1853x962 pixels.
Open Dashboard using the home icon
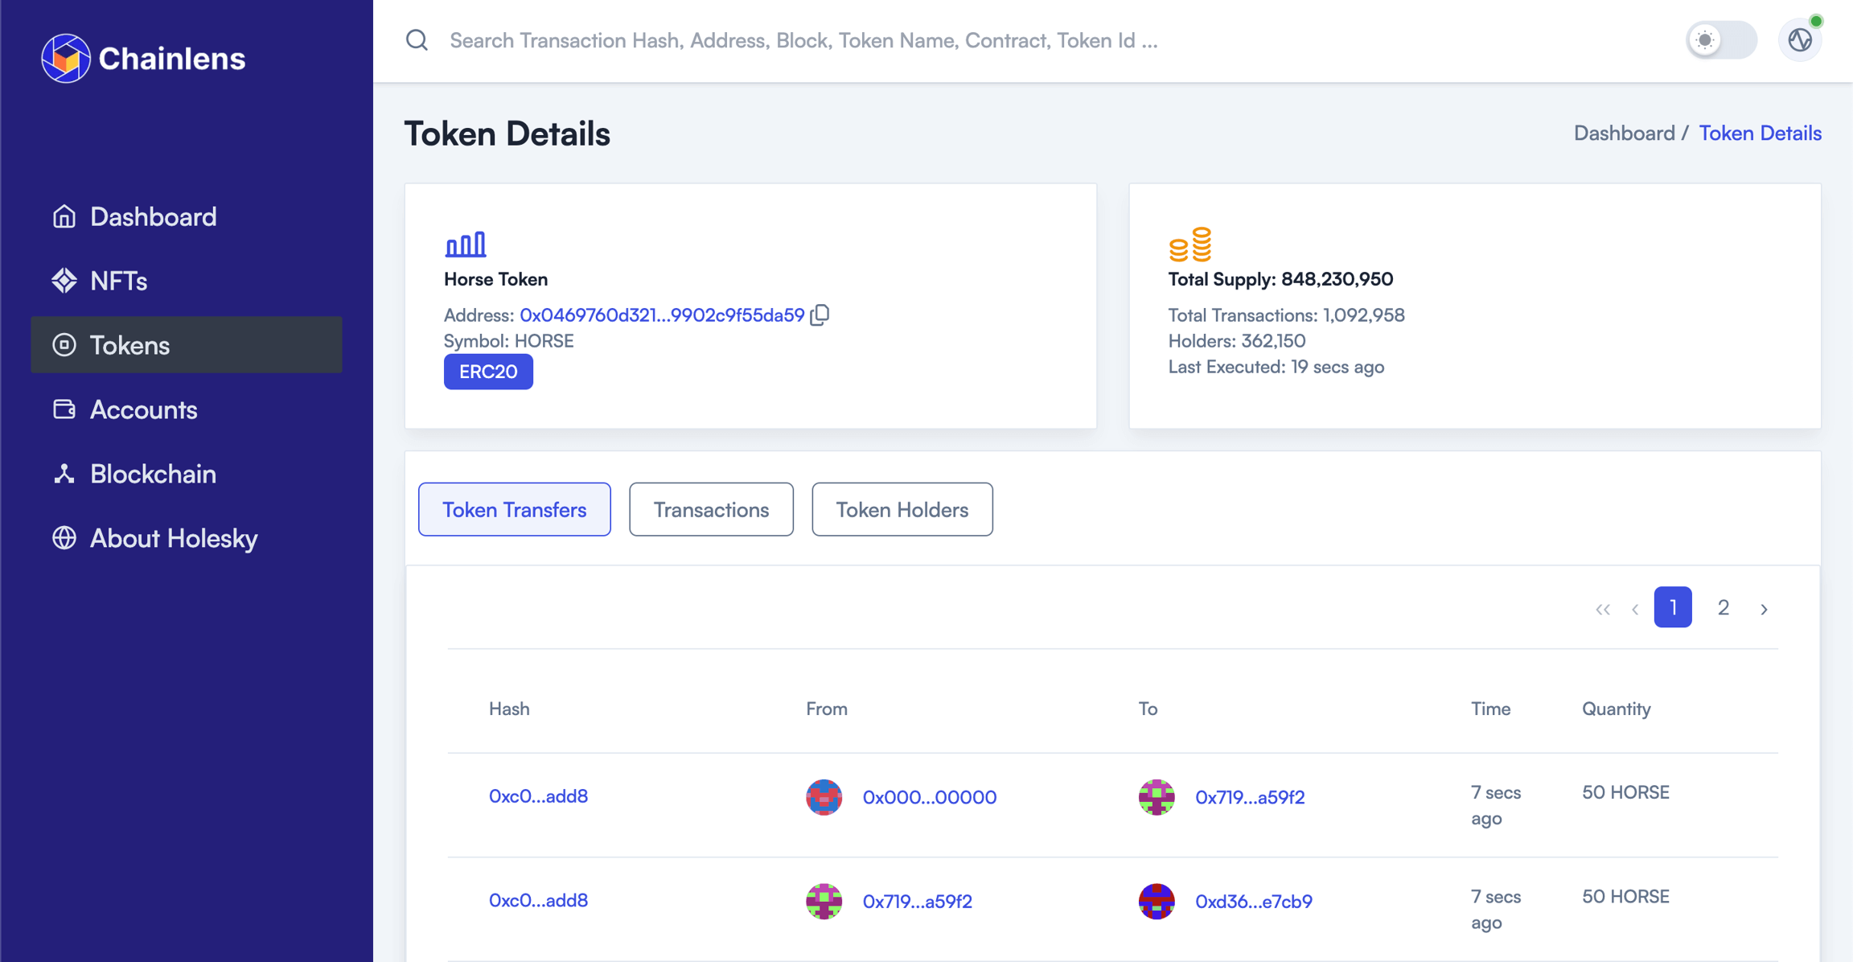64,216
